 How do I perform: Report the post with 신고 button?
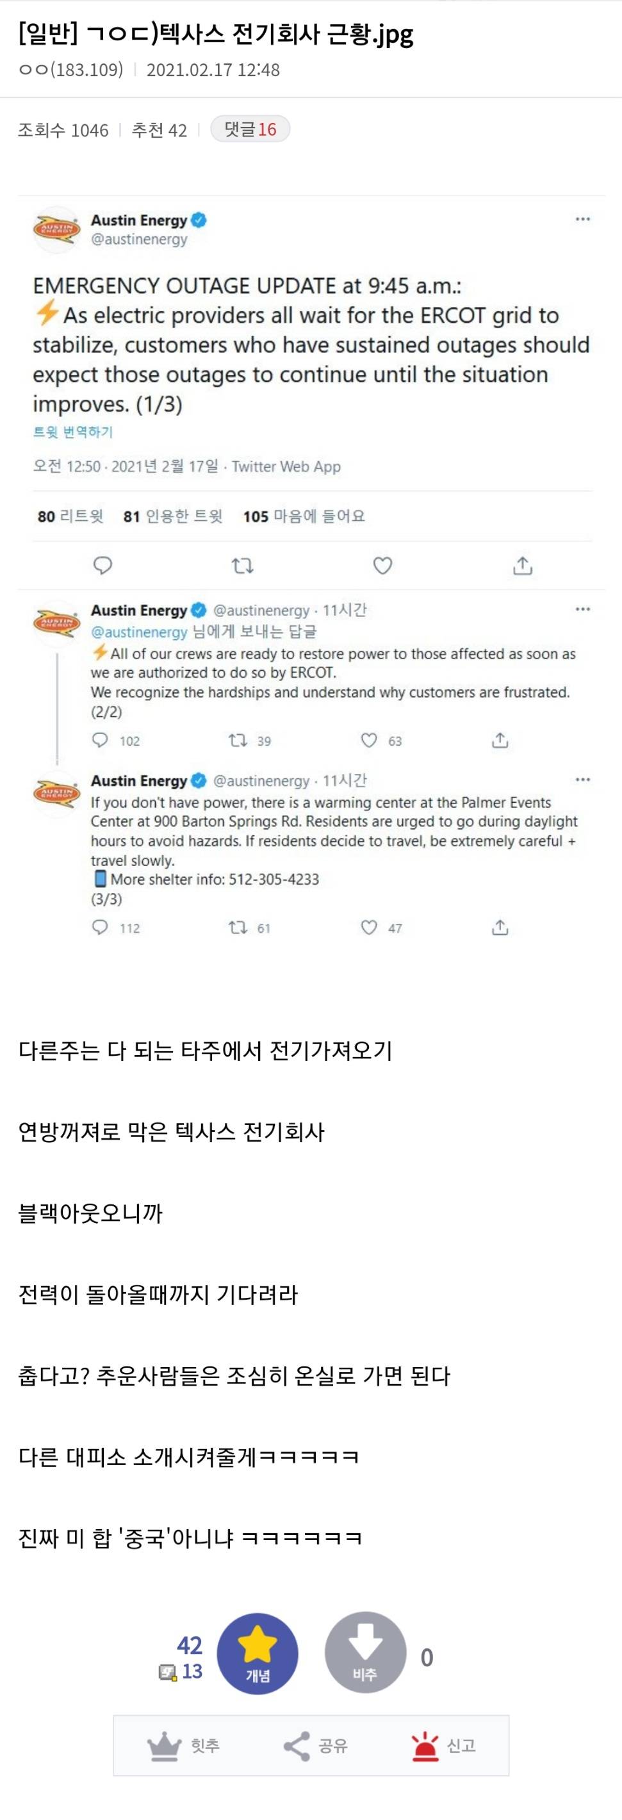[x=443, y=1746]
